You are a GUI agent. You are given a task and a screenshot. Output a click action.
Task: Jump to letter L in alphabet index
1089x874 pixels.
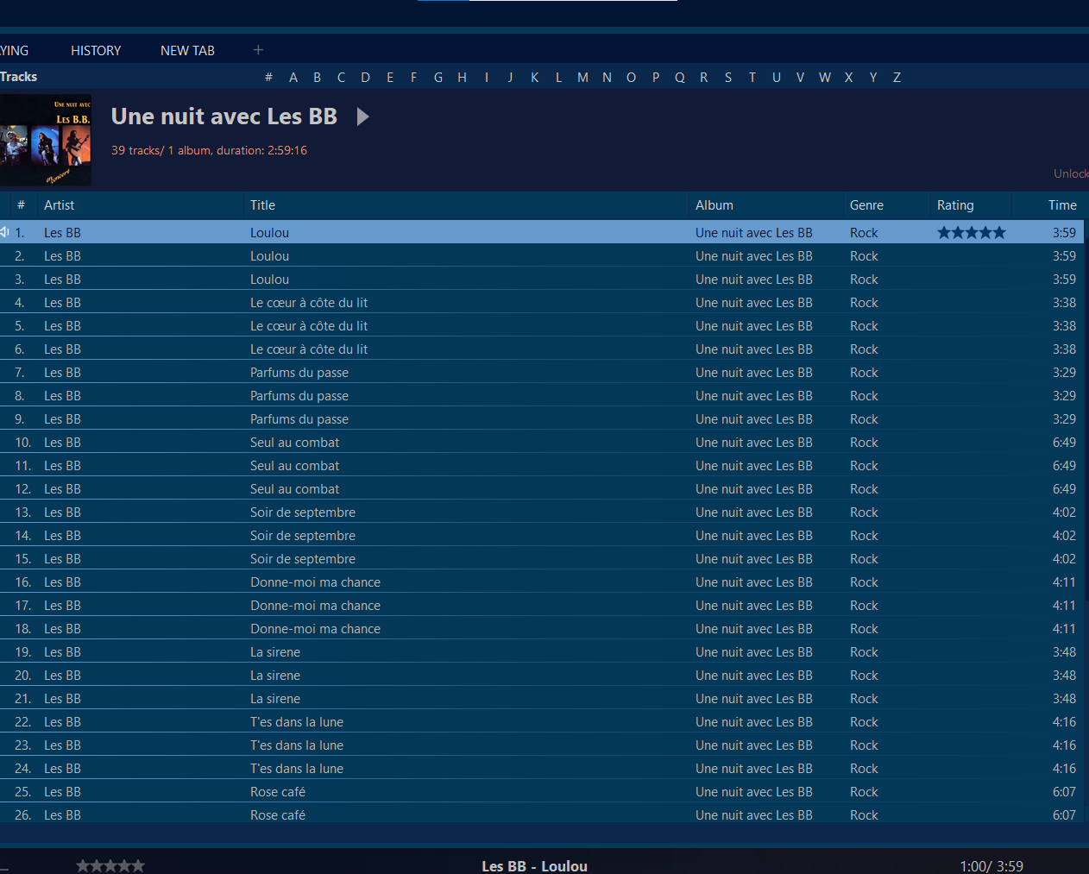click(558, 78)
